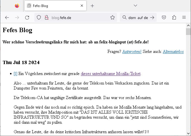Bookmark this page with star icon

coord(113,18)
